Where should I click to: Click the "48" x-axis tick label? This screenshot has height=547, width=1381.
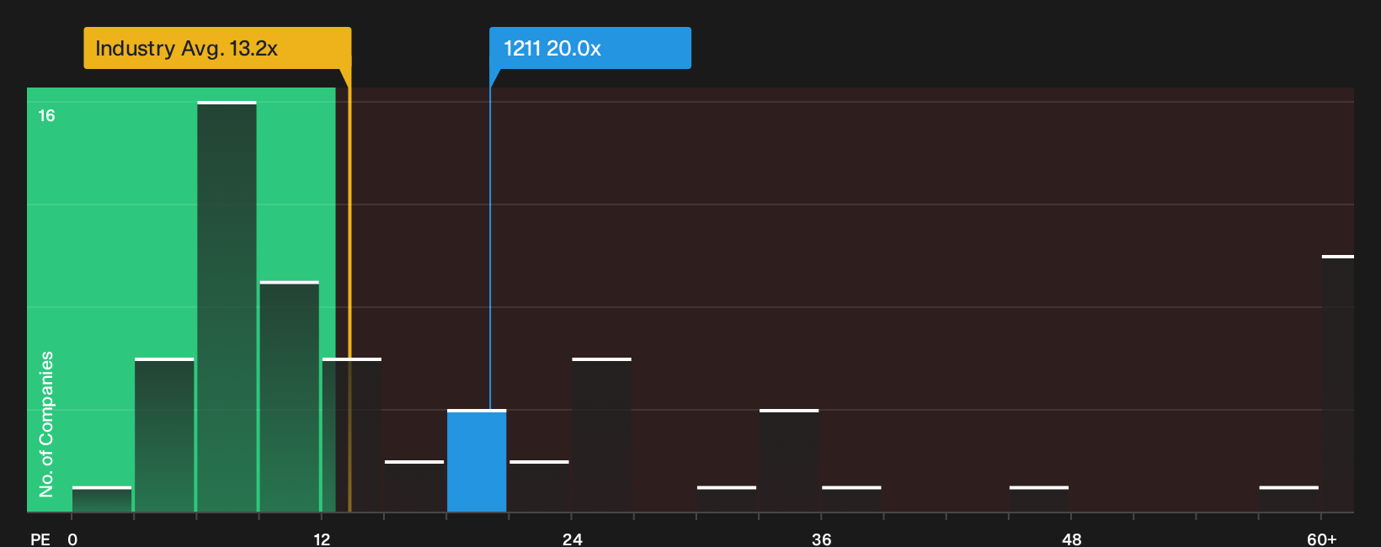tap(1071, 539)
